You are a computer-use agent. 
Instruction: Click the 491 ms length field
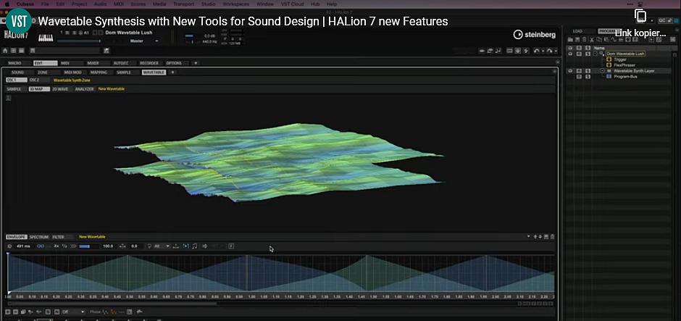22,246
